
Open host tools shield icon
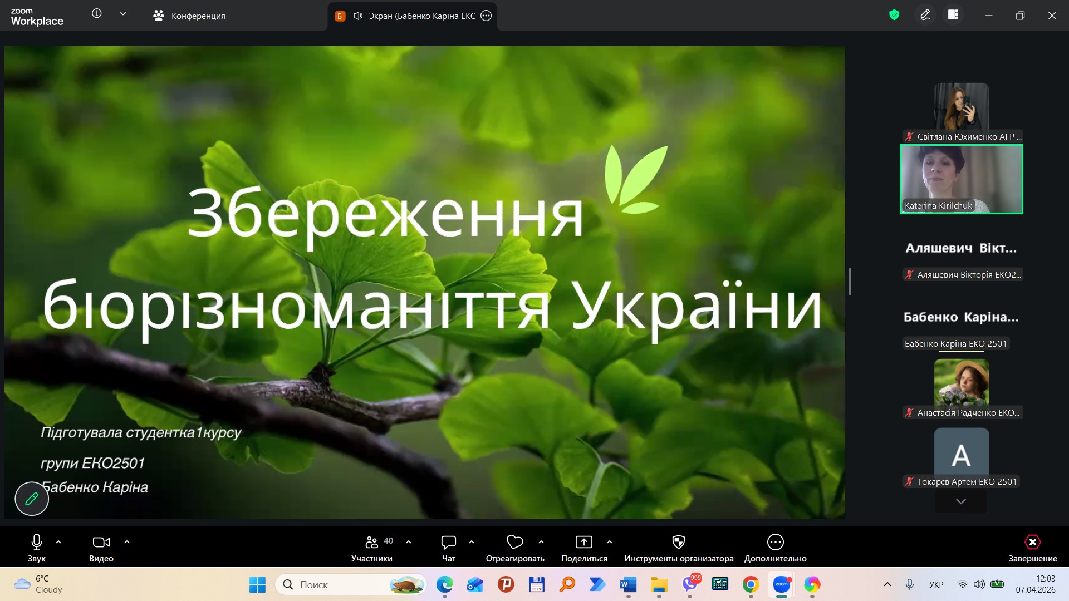click(678, 548)
